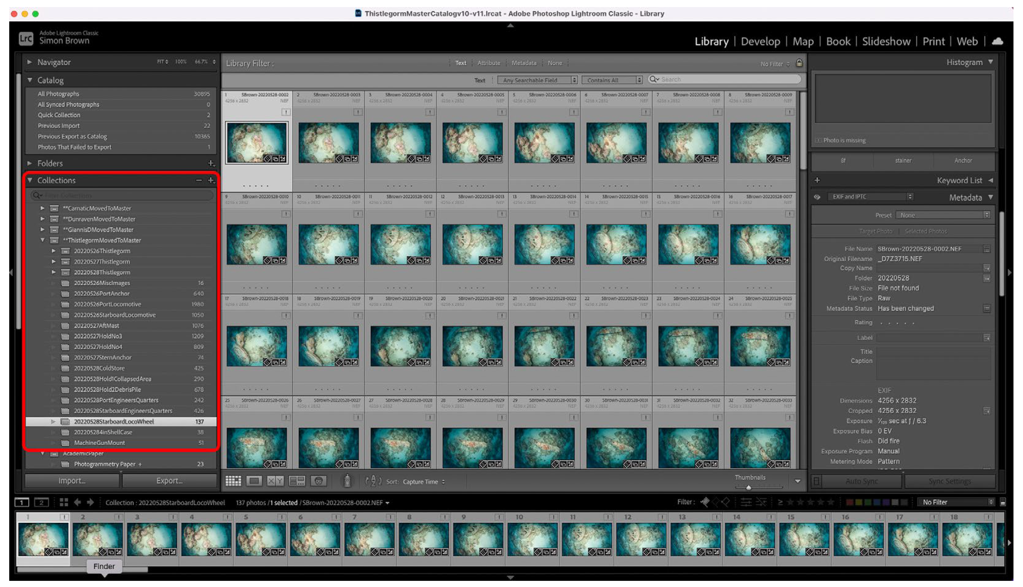Expand 20220526Thistlegorm collection set

click(53, 251)
